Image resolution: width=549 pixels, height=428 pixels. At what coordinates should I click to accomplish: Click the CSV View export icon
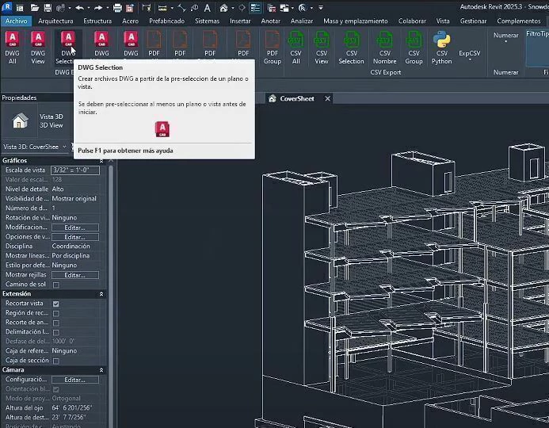322,39
